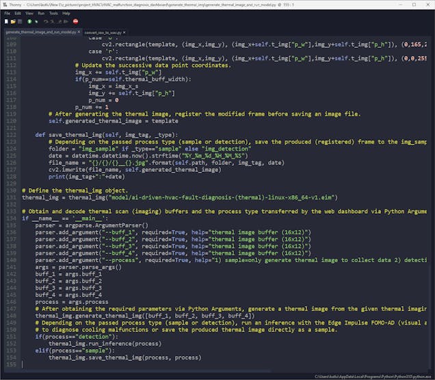The image size is (435, 380).
Task: Save the script using the toolbar icon
Action: pyautogui.click(x=19, y=21)
